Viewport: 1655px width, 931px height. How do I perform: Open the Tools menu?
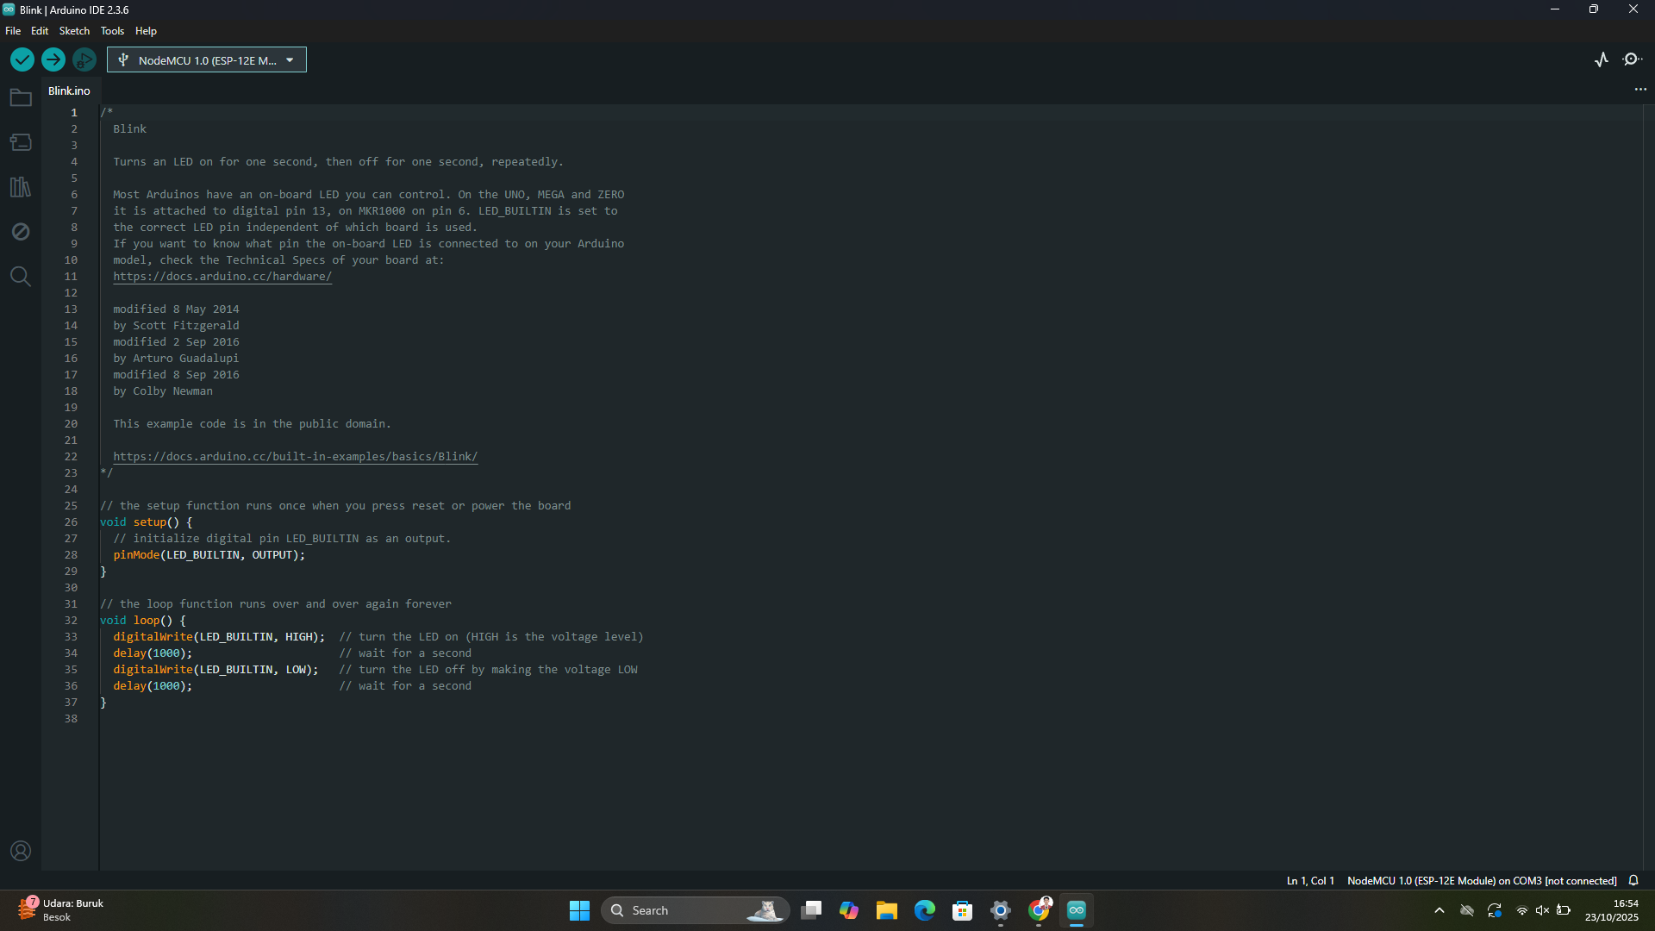(112, 31)
